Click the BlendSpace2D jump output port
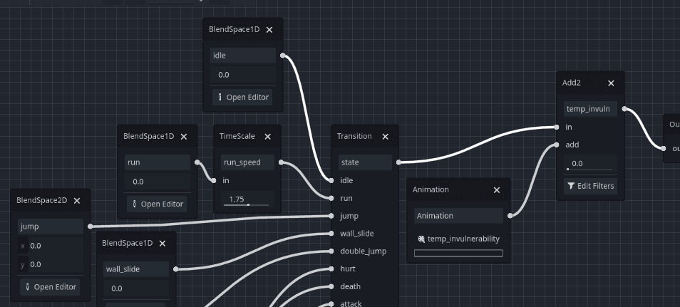 (x=91, y=227)
